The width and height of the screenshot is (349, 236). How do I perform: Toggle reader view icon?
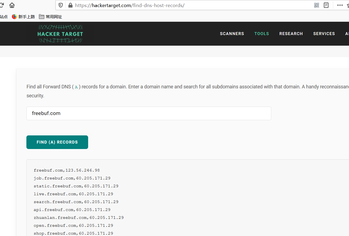click(326, 5)
